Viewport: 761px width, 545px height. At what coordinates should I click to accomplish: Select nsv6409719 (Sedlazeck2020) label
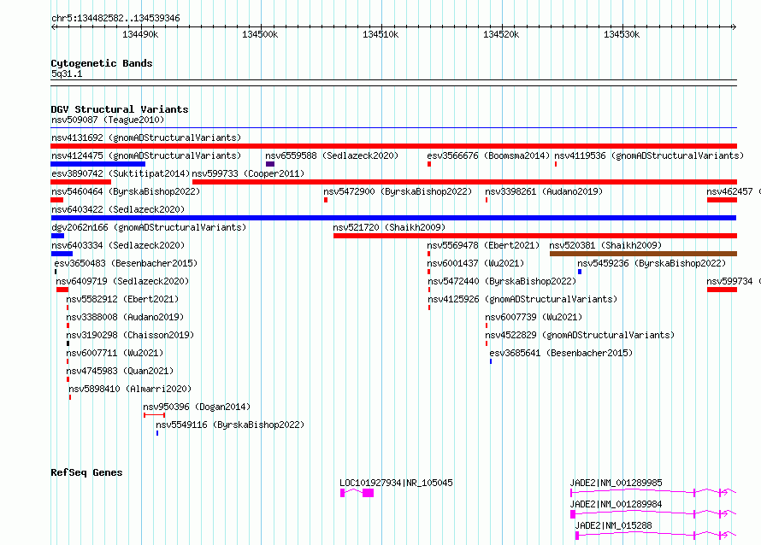122,281
